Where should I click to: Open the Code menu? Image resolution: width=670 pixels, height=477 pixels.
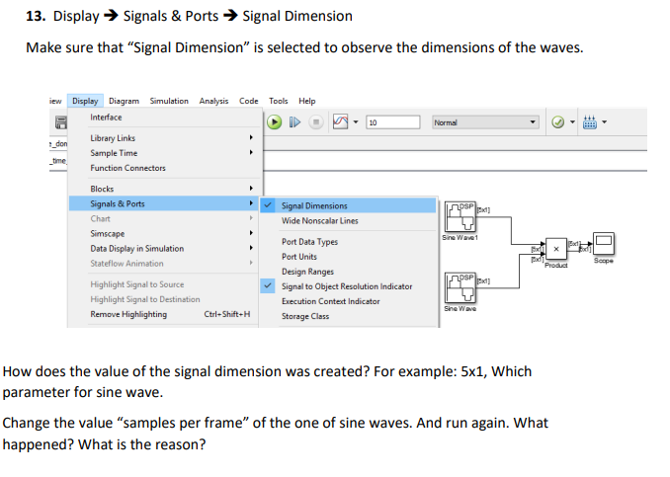pyautogui.click(x=249, y=101)
